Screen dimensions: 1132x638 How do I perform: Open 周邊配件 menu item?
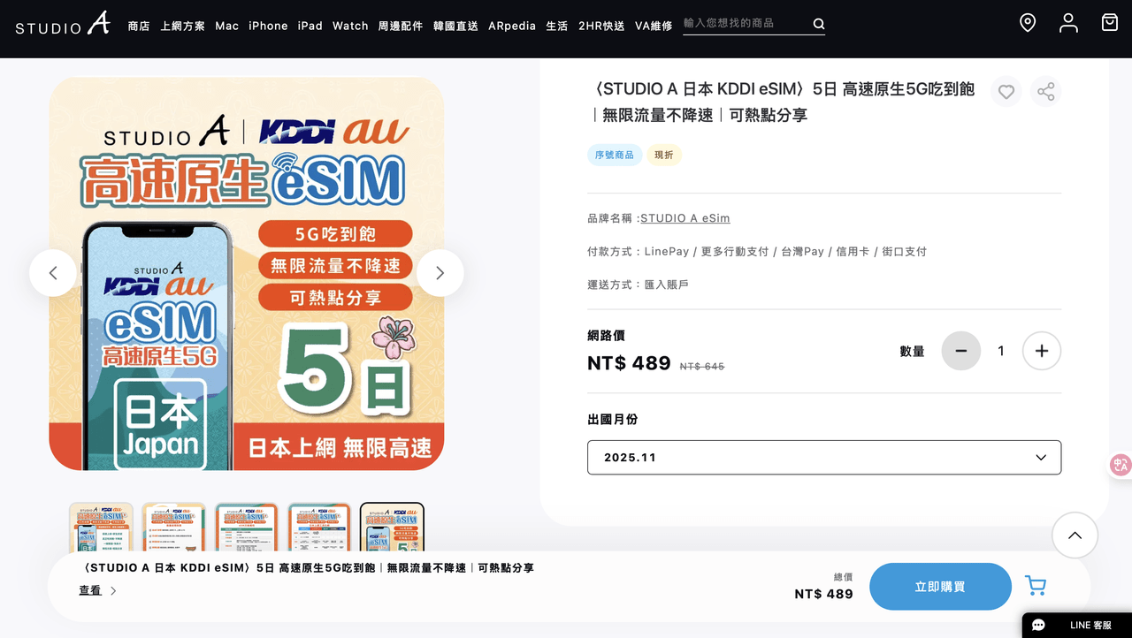(401, 26)
